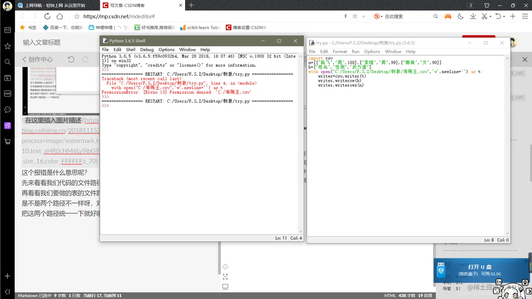This screenshot has height=299, width=532.
Task: Open the Sogou search engine dropdown
Action: pos(378,16)
